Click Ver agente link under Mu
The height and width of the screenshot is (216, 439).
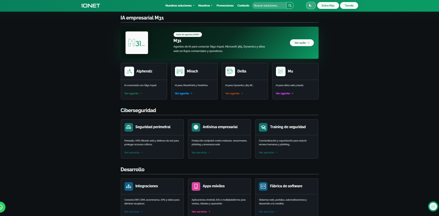(284, 93)
